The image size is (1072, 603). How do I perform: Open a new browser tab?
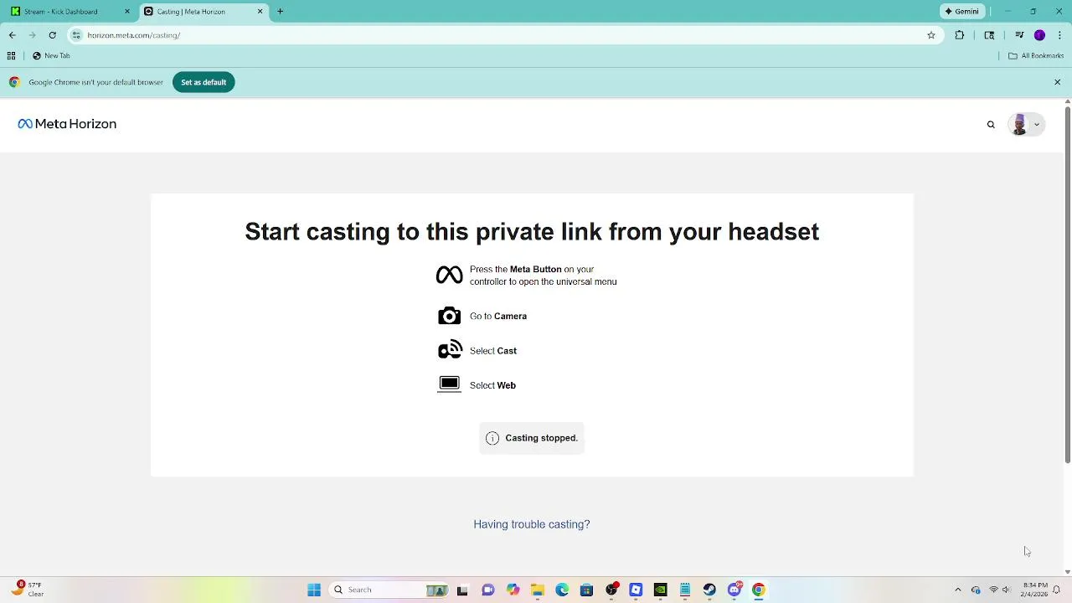pyautogui.click(x=281, y=12)
